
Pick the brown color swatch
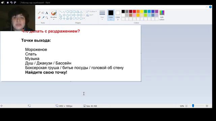tap(131, 15)
